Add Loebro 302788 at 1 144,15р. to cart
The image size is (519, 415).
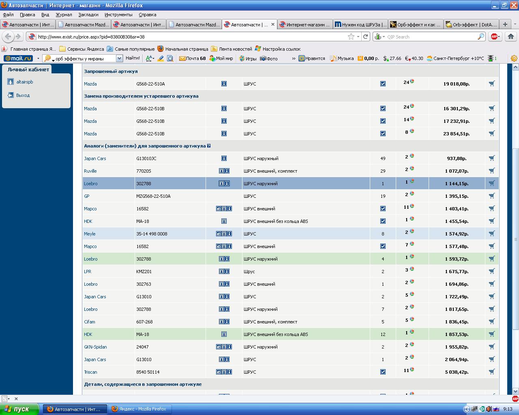pyautogui.click(x=492, y=183)
